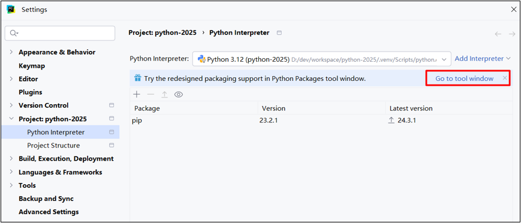The width and height of the screenshot is (521, 223).
Task: Toggle the show early releases eye icon
Action: click(x=179, y=94)
